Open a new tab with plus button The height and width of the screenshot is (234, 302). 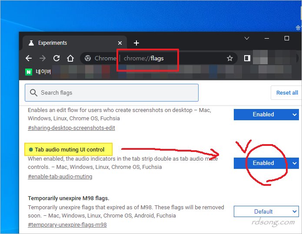pos(136,43)
